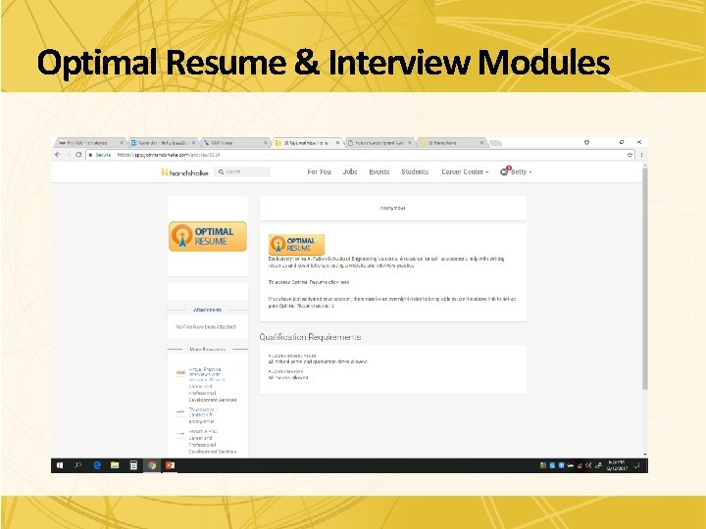Launch Microsoft Edge from the taskbar
706x529 pixels.
click(97, 465)
